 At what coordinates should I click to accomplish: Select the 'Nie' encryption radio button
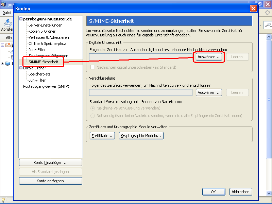(92, 108)
